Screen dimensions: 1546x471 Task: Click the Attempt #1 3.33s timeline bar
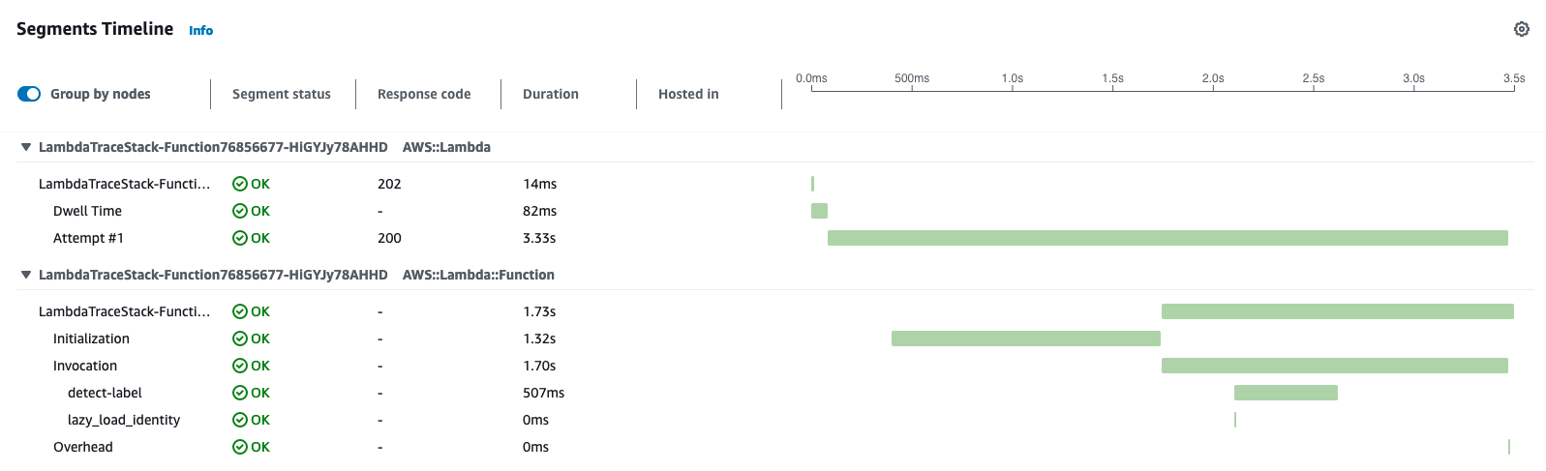[1167, 238]
